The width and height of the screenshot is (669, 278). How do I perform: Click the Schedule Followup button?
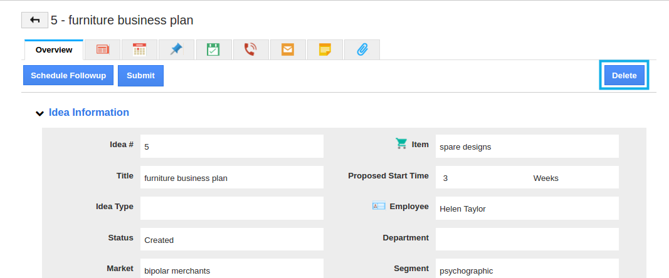coord(68,76)
